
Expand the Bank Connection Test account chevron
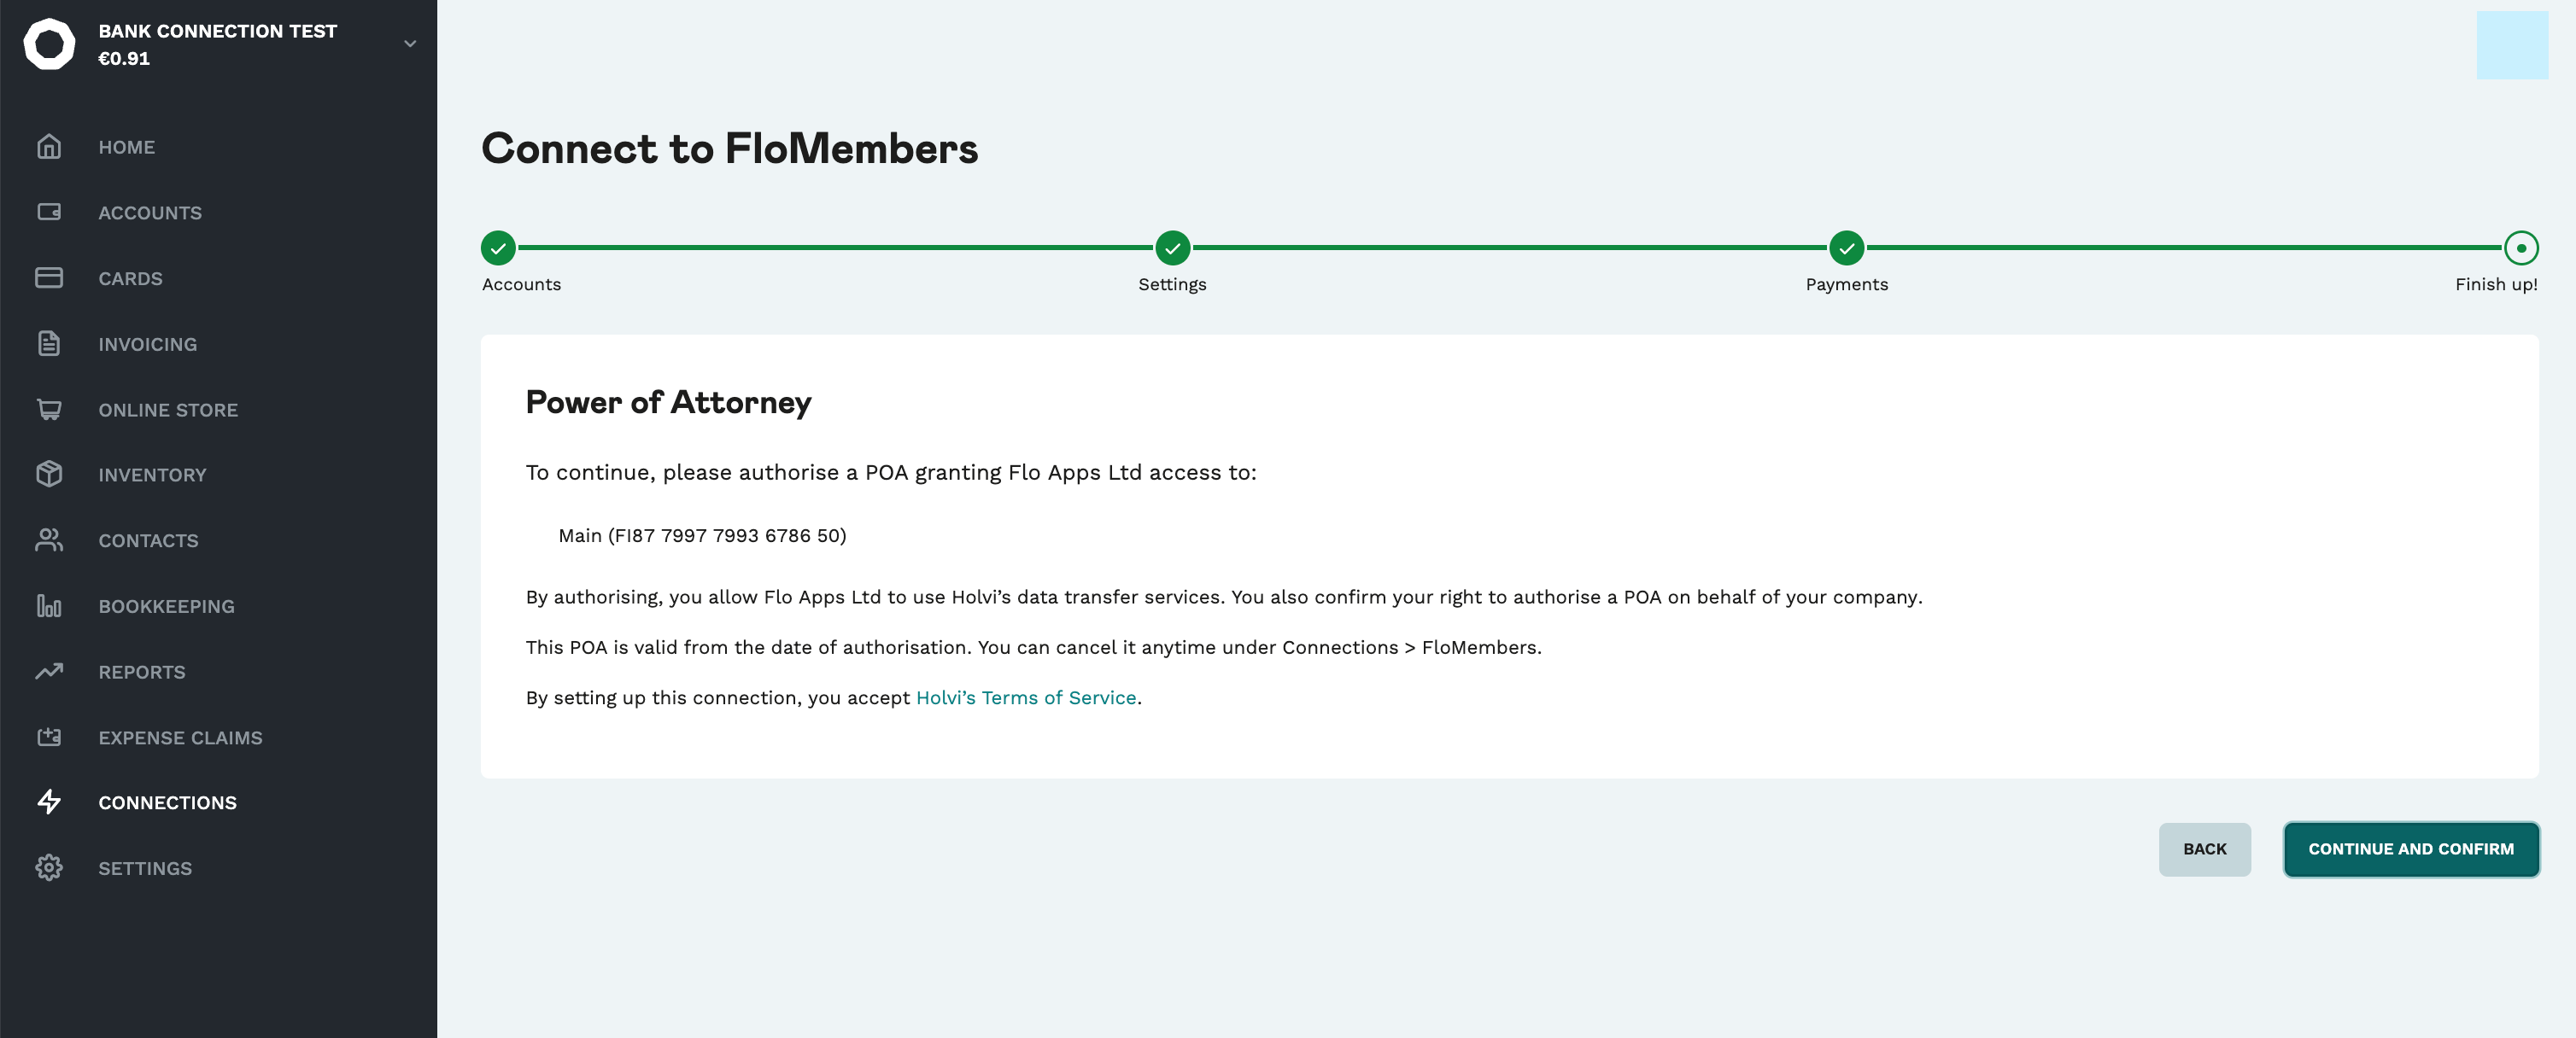[410, 44]
